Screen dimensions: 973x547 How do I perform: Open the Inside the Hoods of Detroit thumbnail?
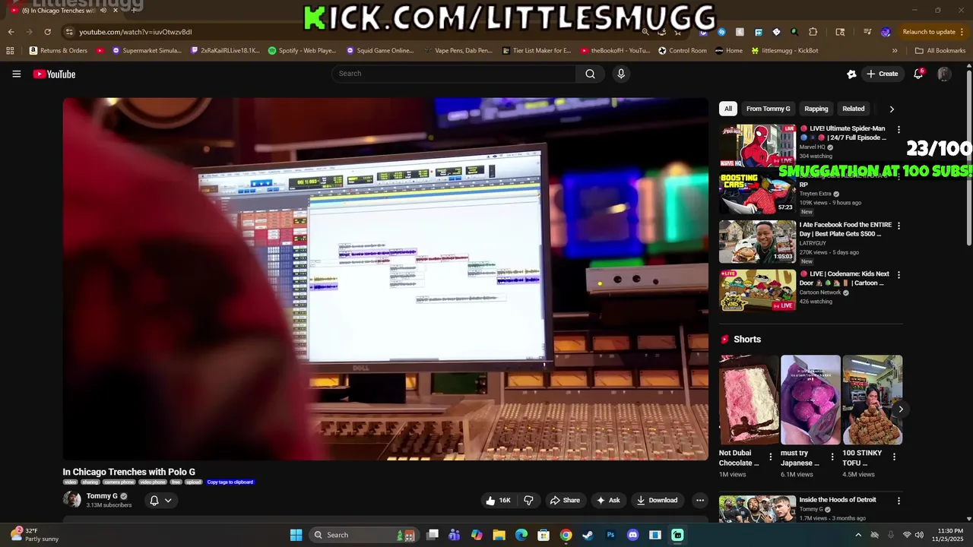pos(757,508)
